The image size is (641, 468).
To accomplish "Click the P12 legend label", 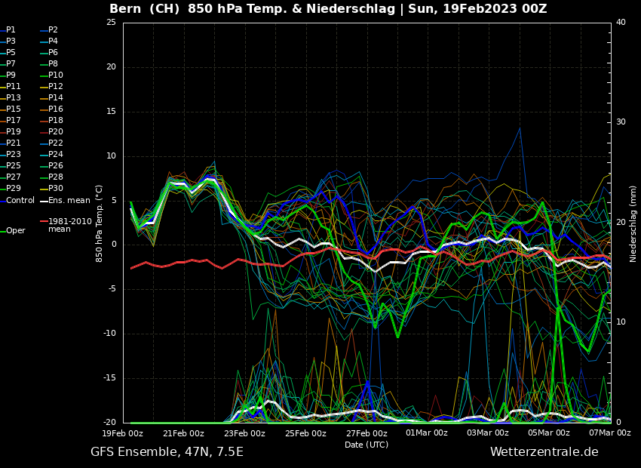I will pos(56,86).
